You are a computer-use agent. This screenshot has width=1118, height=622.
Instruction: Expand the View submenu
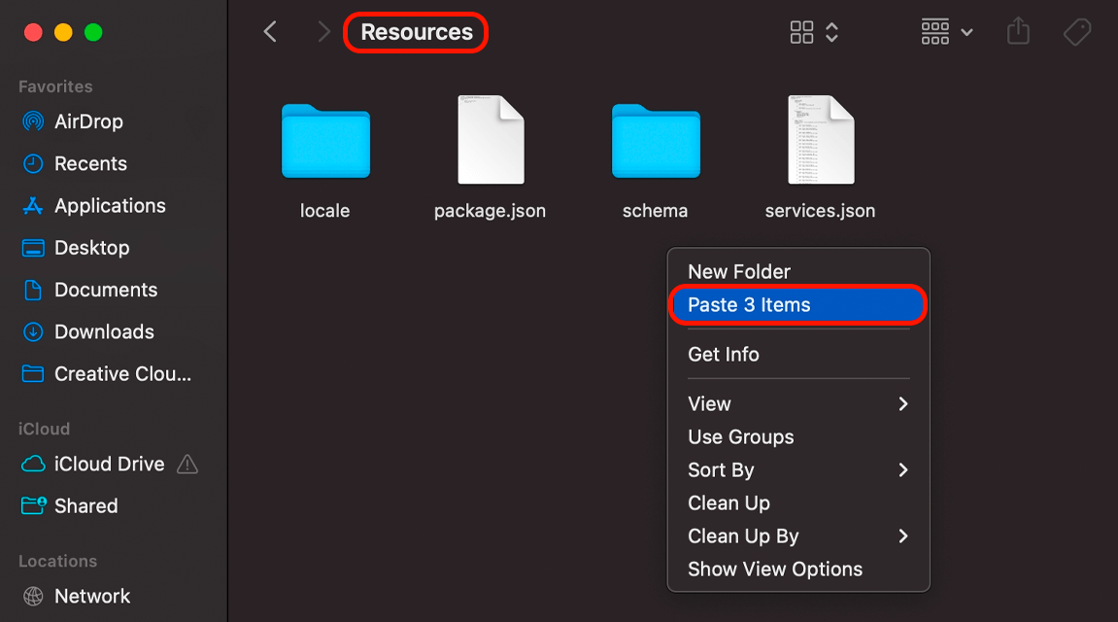(x=797, y=404)
